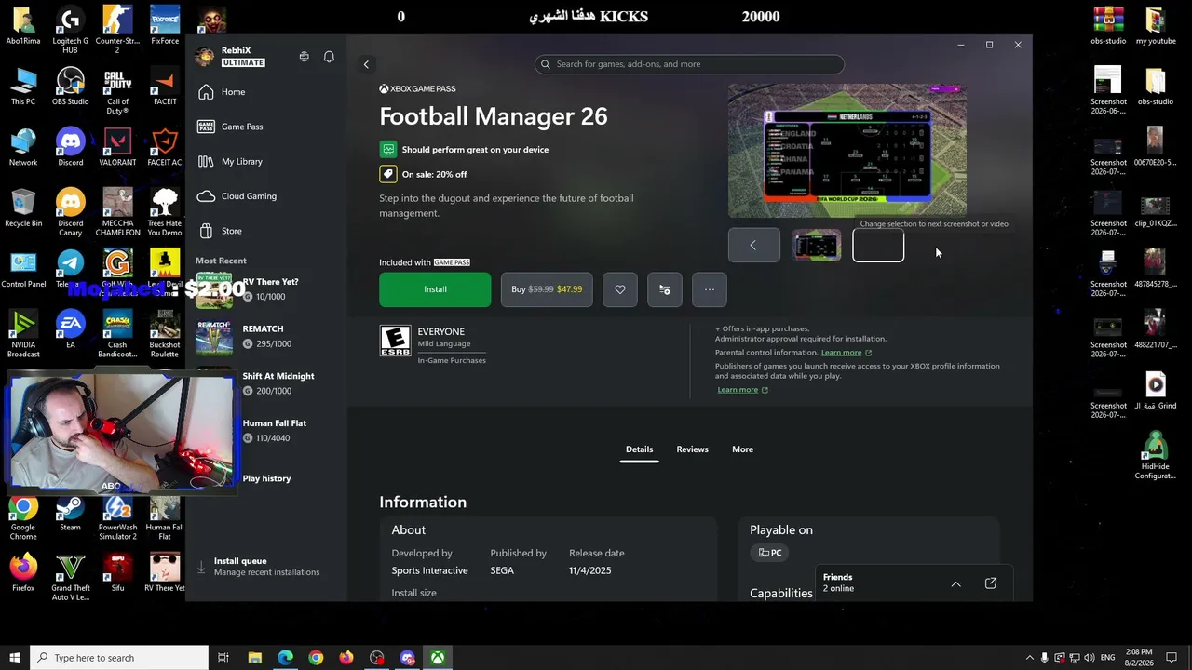
Task: Open Microsoft Edge from taskbar
Action: tap(285, 658)
